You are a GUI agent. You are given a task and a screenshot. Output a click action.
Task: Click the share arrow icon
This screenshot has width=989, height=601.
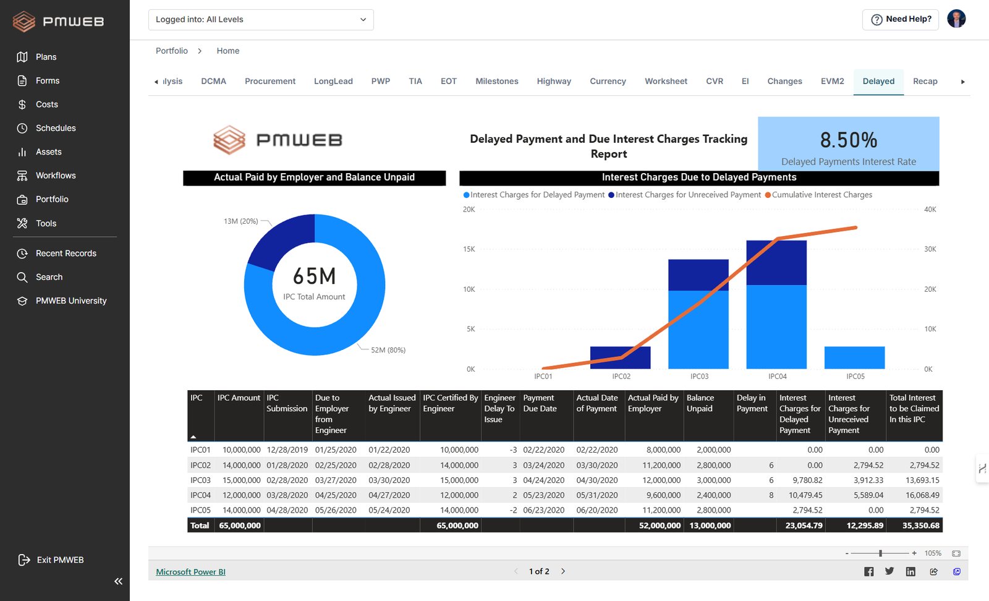(933, 571)
